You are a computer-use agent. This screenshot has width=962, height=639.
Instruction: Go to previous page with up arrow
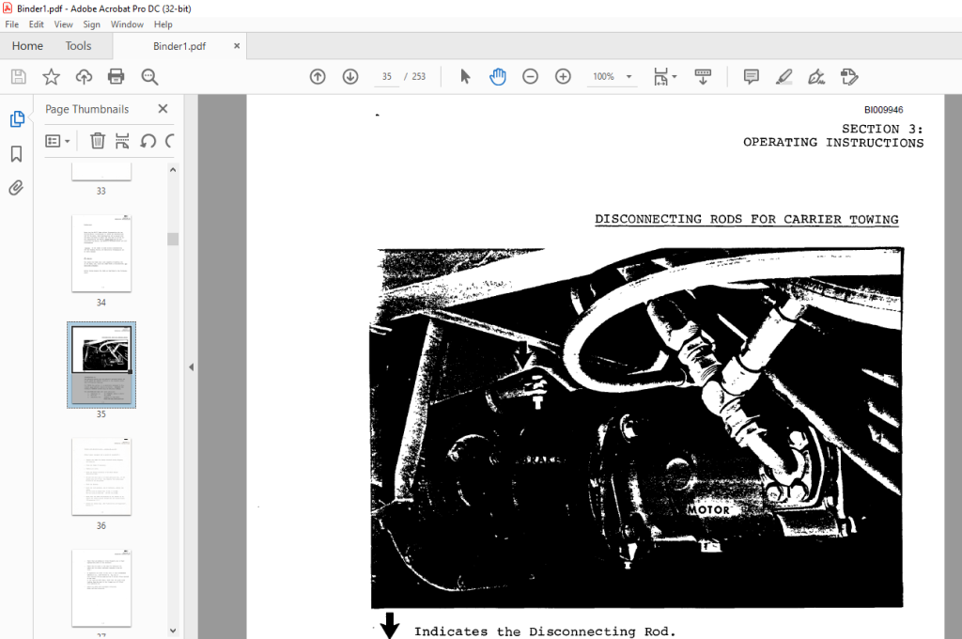318,77
